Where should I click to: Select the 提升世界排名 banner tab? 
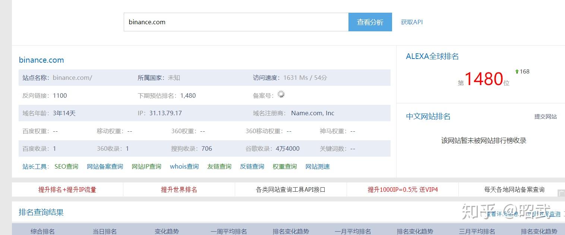(x=179, y=189)
